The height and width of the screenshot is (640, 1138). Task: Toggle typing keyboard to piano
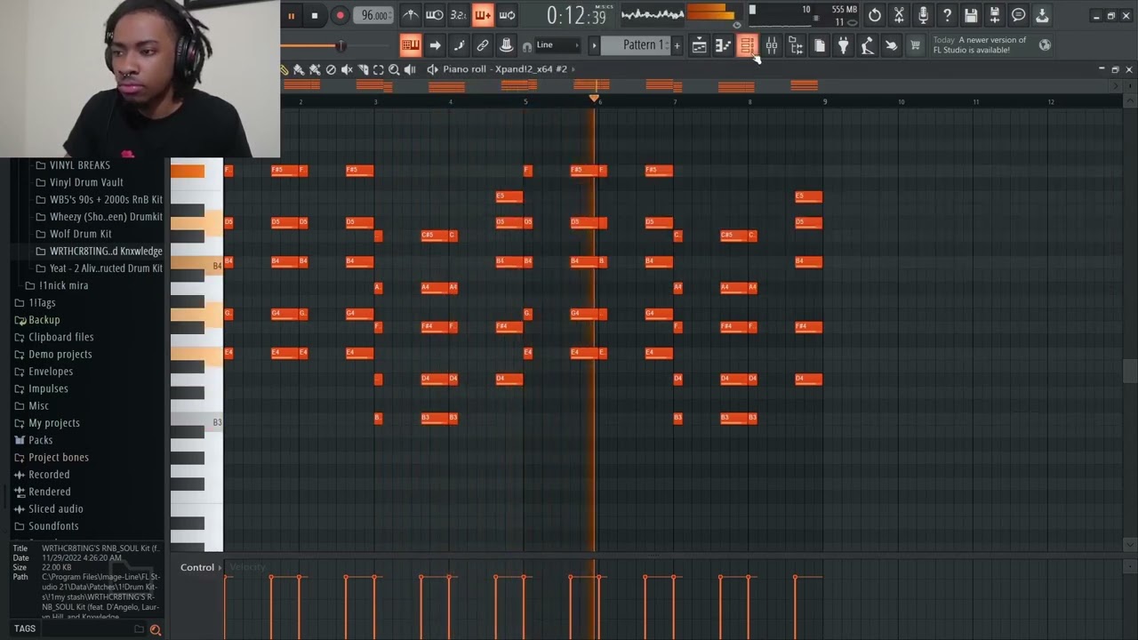coord(410,45)
